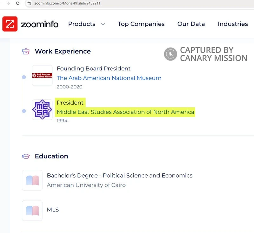Image resolution: width=254 pixels, height=233 pixels.
Task: Open The Arab American National Museum link
Action: click(109, 78)
